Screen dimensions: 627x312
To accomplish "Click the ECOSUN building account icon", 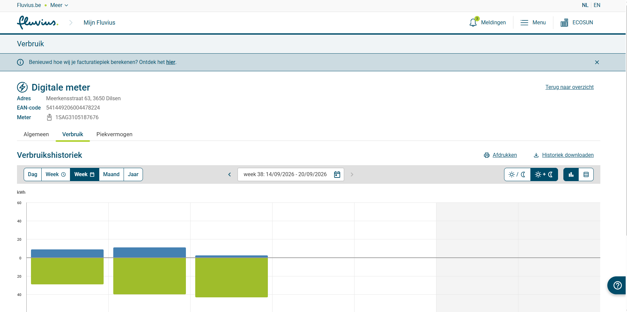I will pos(564,23).
